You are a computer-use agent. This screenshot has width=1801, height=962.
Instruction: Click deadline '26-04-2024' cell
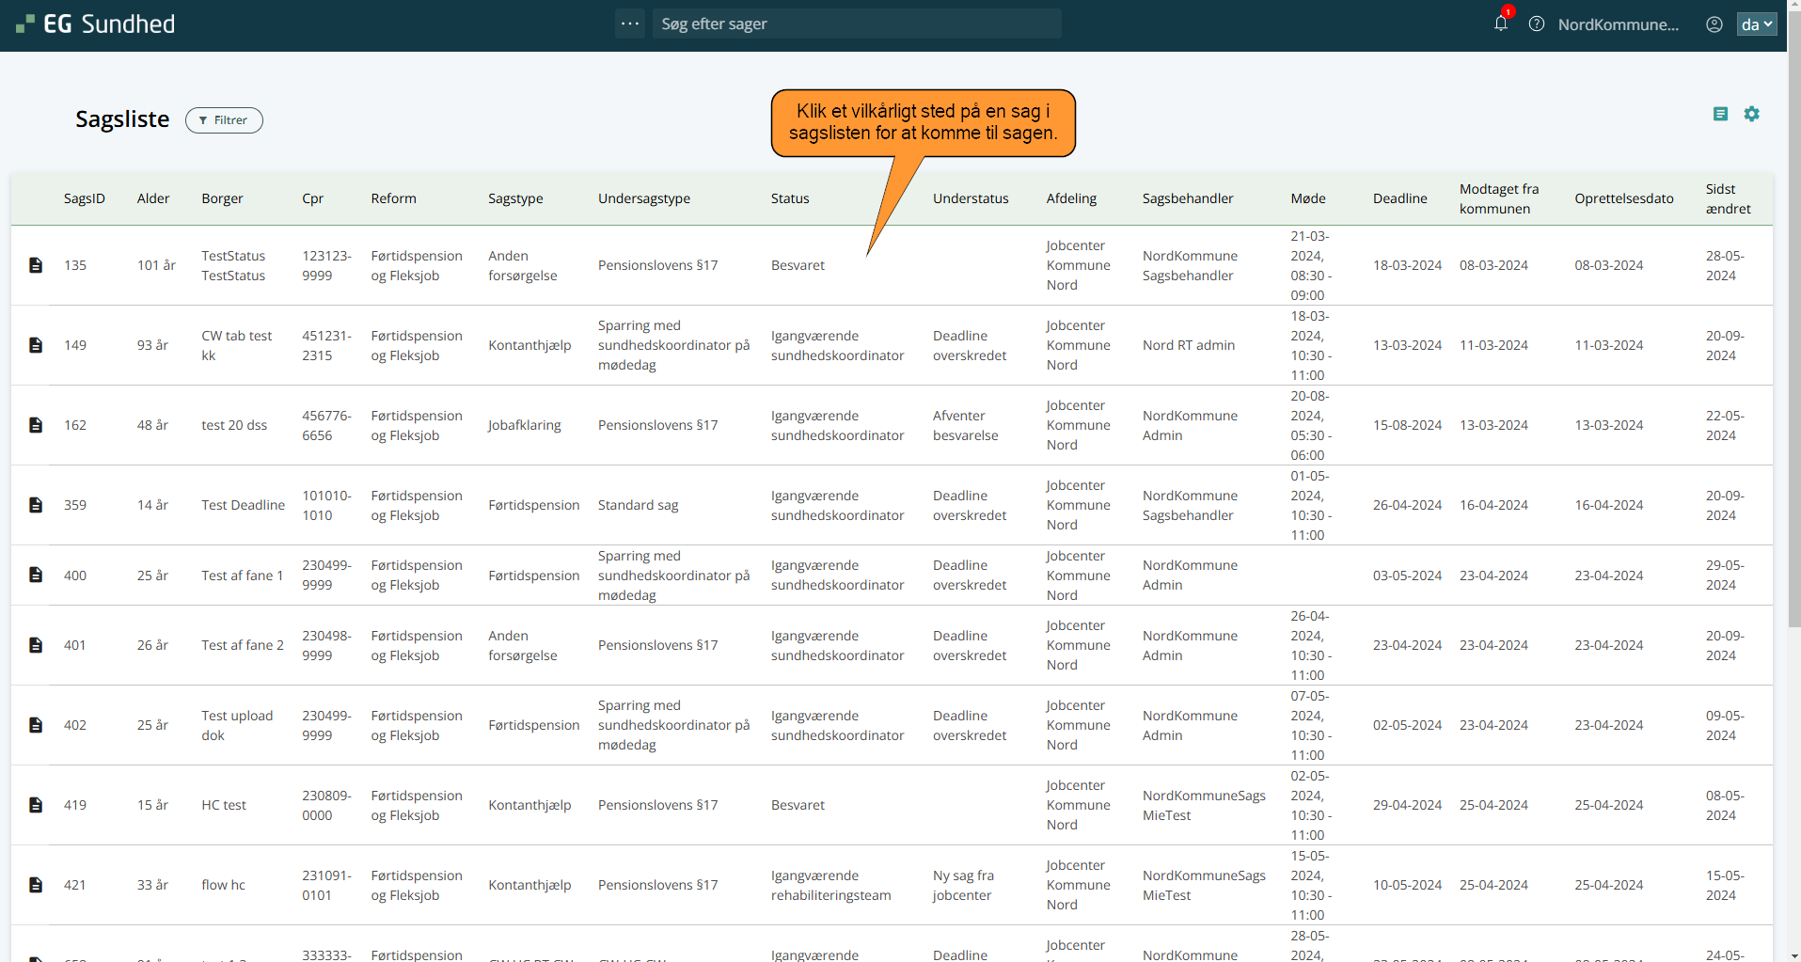coord(1407,505)
